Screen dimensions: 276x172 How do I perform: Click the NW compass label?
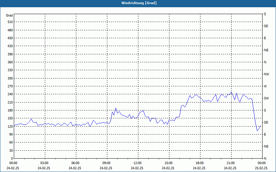[266, 74]
